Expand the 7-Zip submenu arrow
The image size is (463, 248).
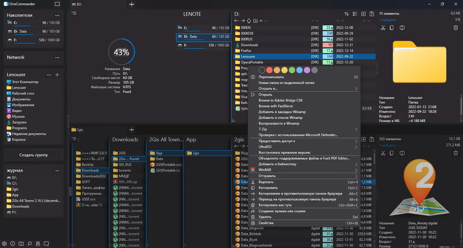coord(356,129)
